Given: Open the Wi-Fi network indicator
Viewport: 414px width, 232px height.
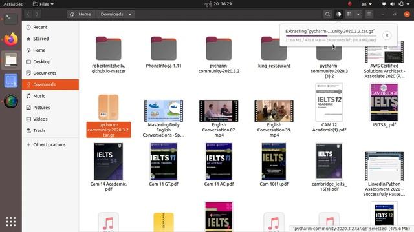Looking at the screenshot, I should pos(384,4).
